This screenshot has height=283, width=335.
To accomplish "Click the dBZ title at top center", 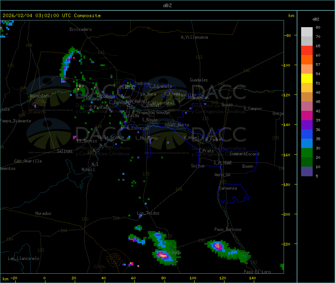I will pyautogui.click(x=167, y=6).
